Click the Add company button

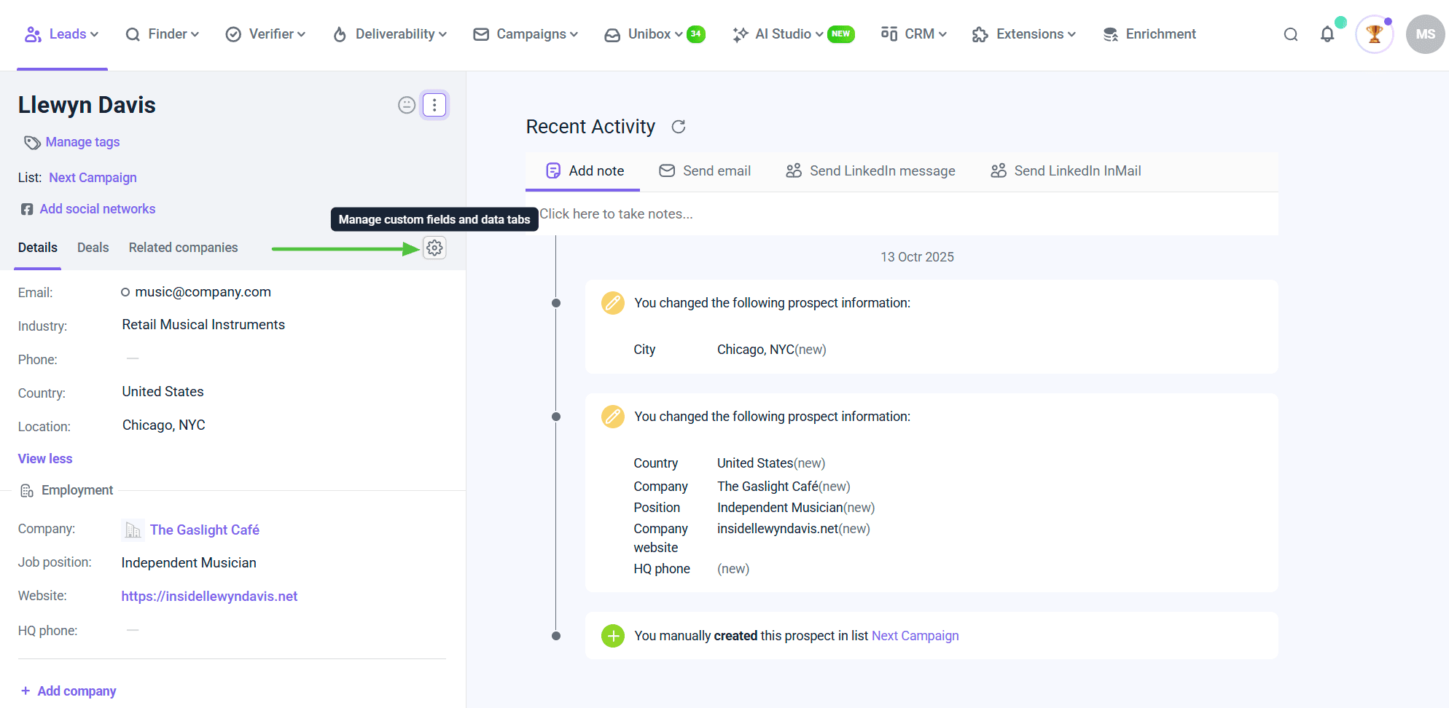tap(69, 691)
